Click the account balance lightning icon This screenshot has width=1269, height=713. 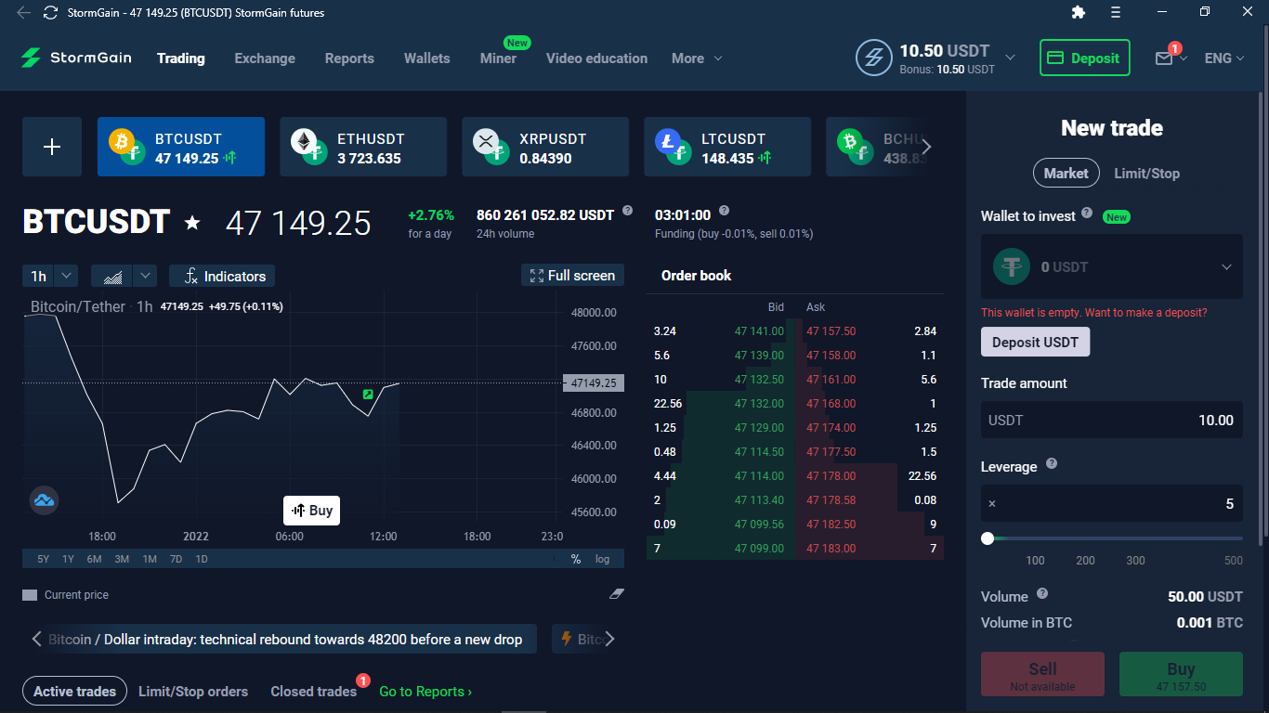[x=873, y=58]
